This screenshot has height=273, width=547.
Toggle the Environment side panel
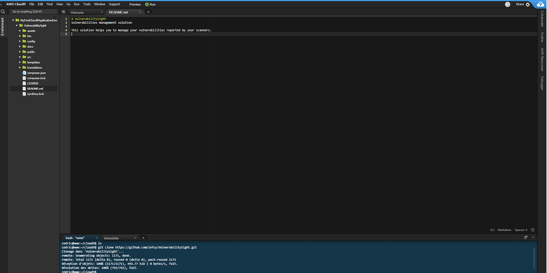point(3,27)
